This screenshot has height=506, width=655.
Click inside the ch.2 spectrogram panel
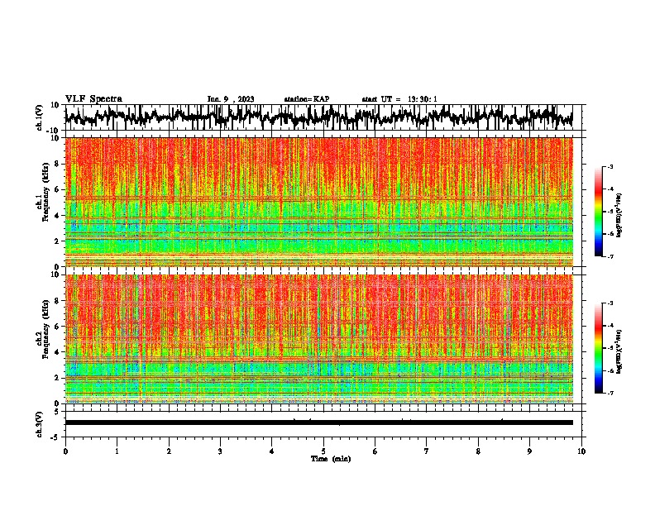coord(319,339)
